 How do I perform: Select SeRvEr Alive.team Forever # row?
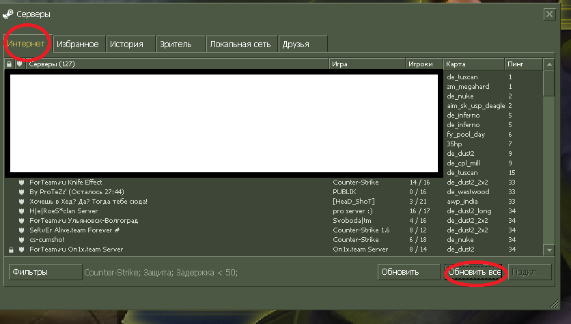pyautogui.click(x=273, y=230)
